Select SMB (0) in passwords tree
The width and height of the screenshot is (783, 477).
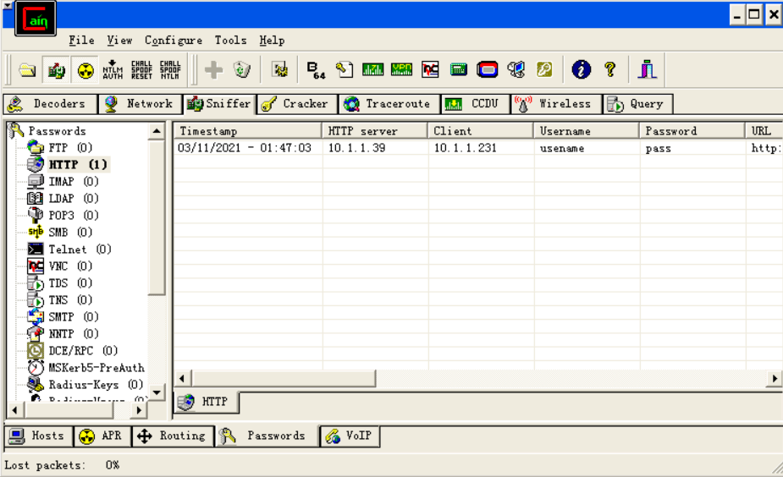(x=70, y=233)
